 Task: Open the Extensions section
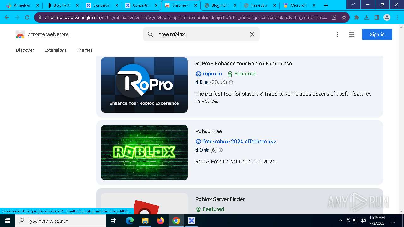point(56,50)
